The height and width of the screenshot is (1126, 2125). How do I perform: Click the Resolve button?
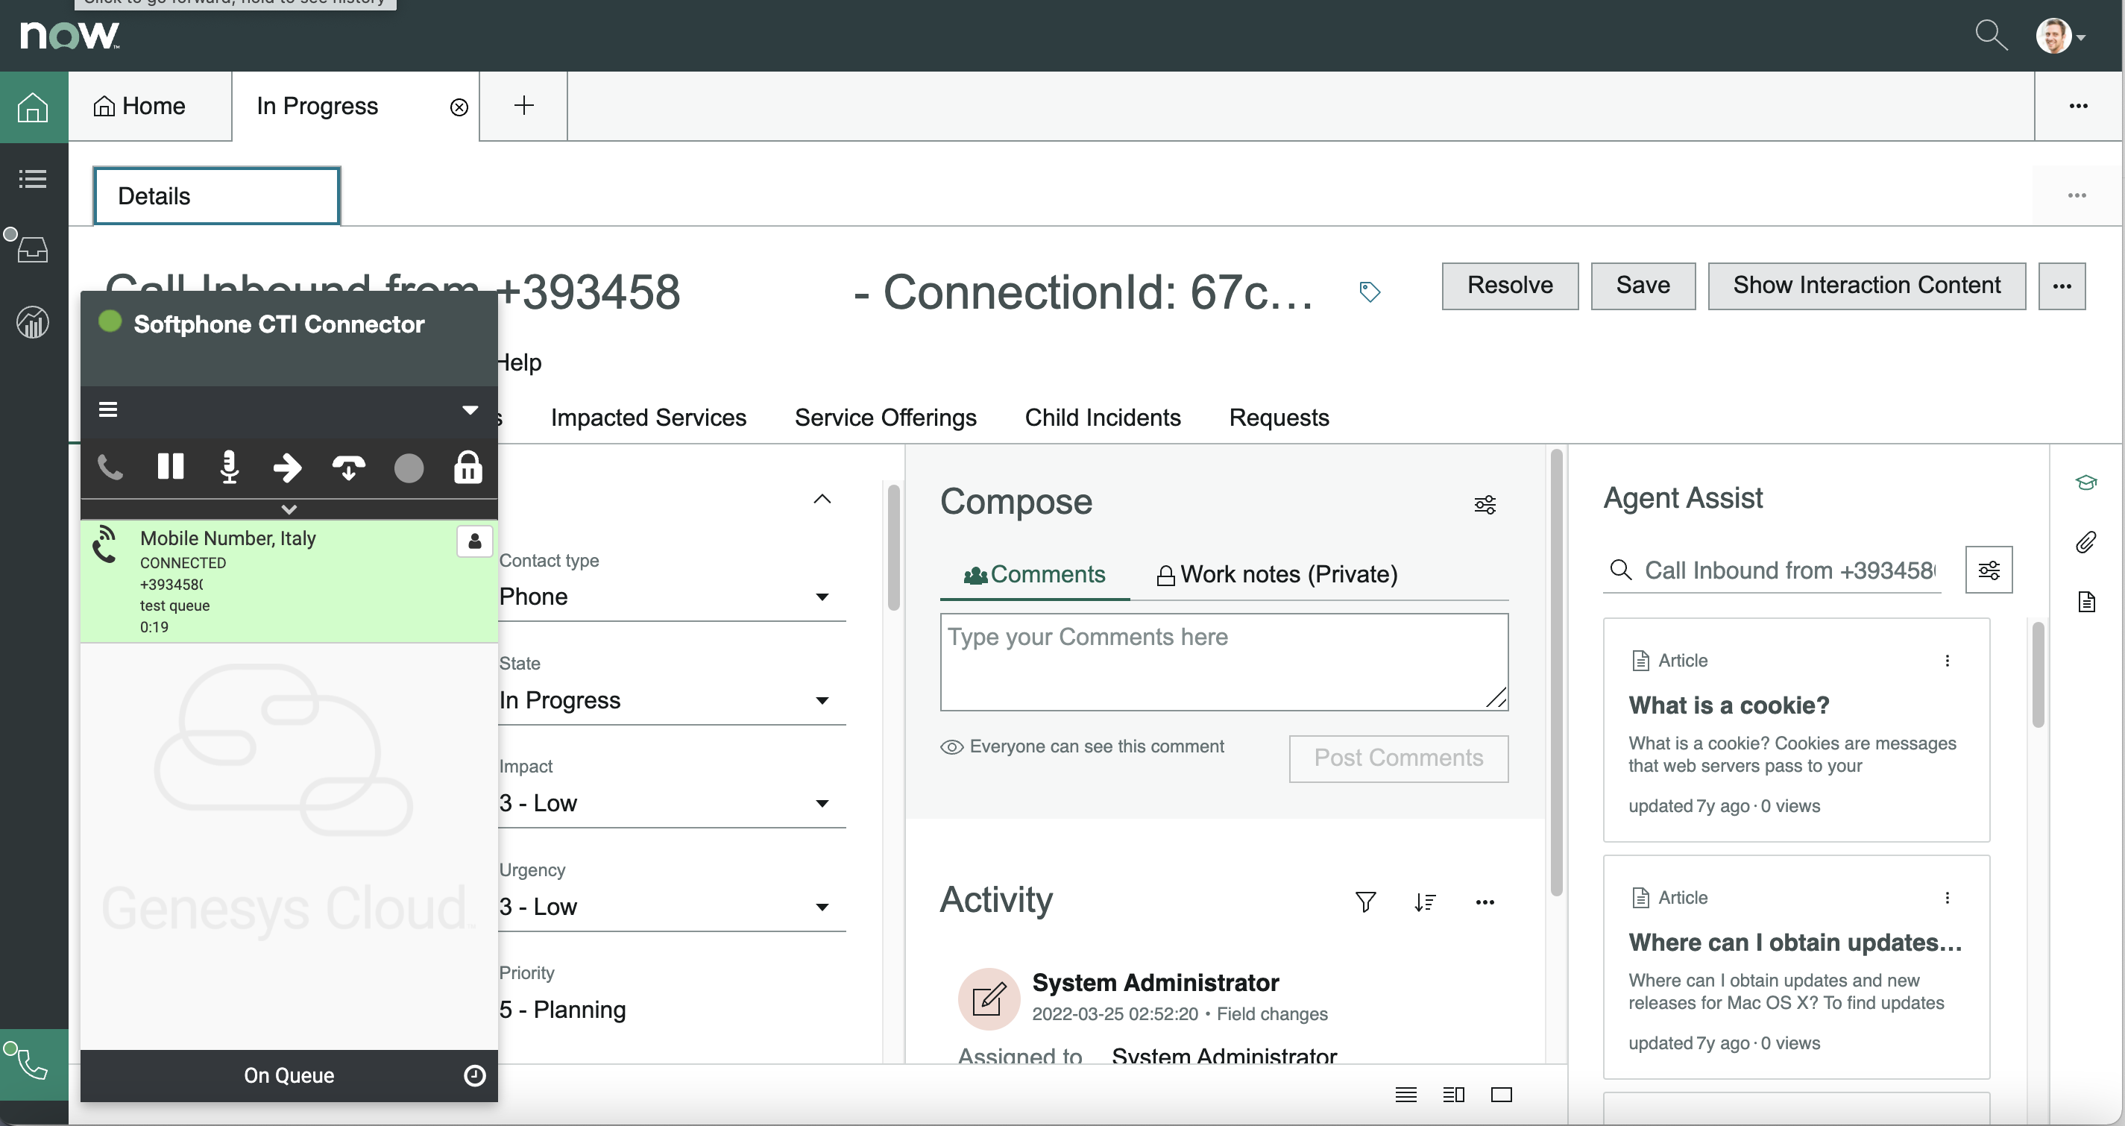(1510, 286)
